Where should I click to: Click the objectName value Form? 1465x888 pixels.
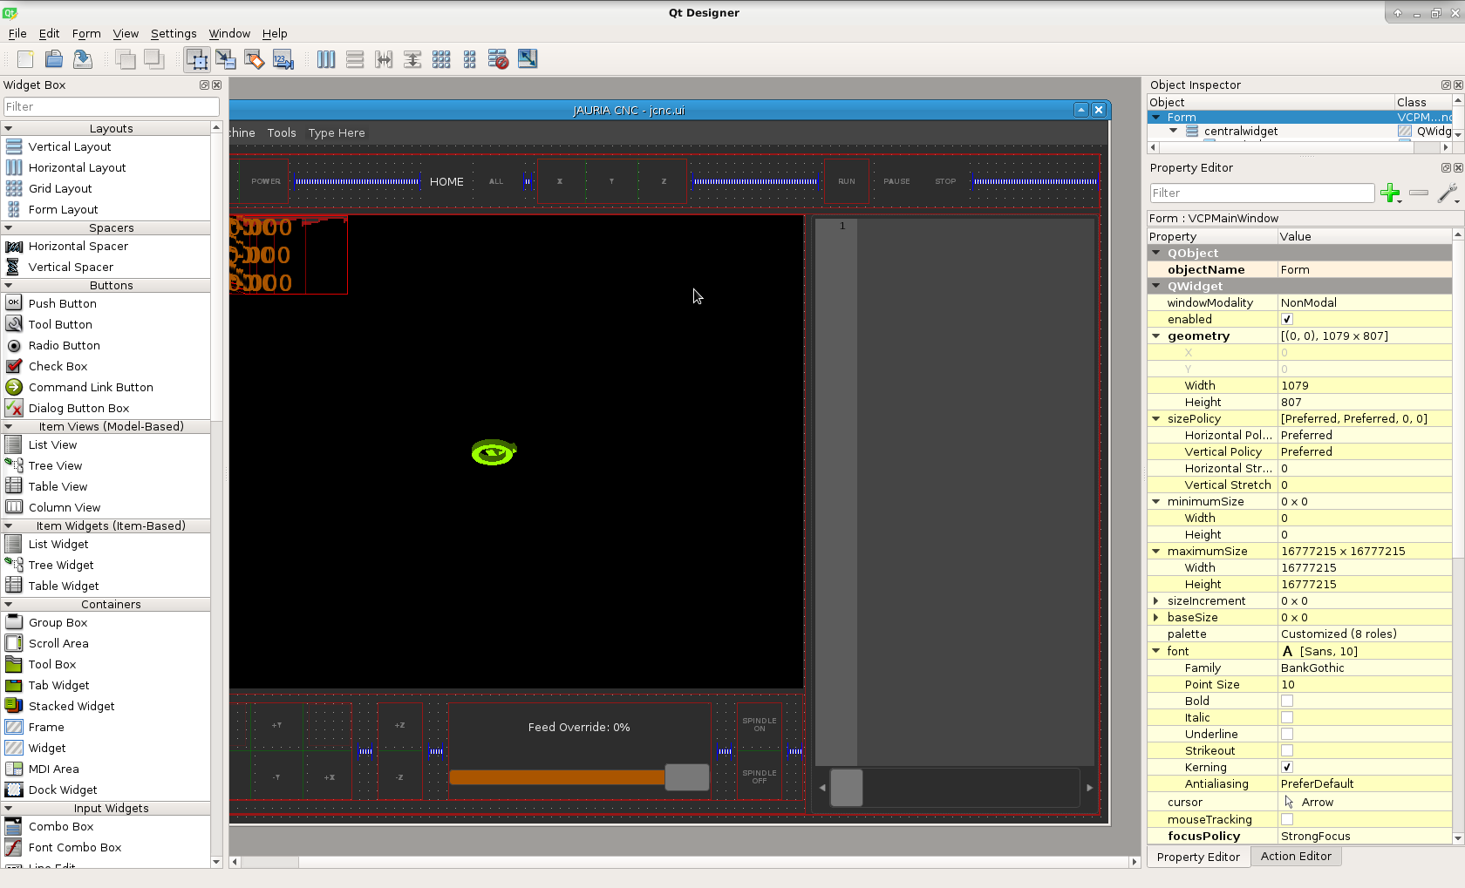point(1365,270)
